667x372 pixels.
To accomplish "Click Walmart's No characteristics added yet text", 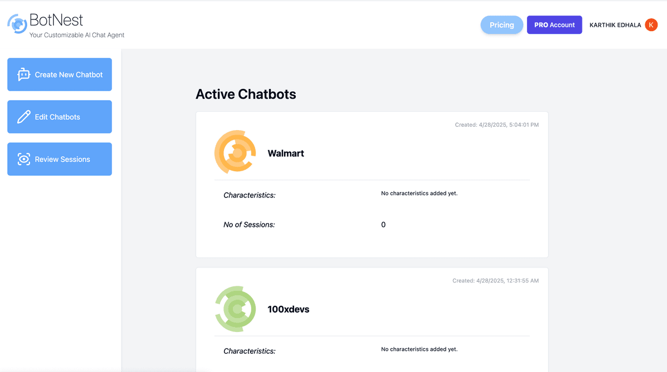I will (419, 194).
